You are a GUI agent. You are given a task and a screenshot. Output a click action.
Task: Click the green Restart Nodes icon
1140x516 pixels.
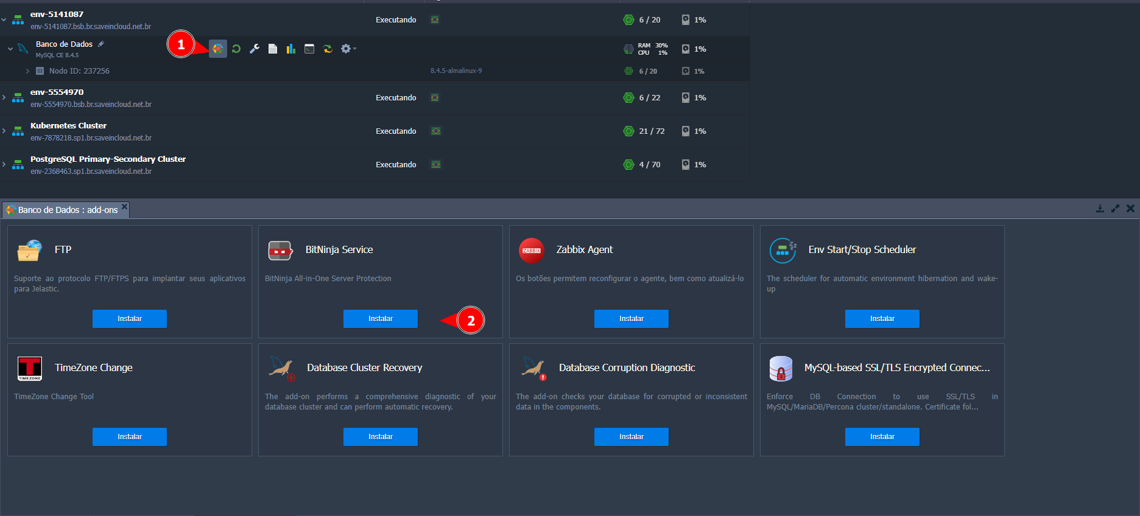pos(236,49)
